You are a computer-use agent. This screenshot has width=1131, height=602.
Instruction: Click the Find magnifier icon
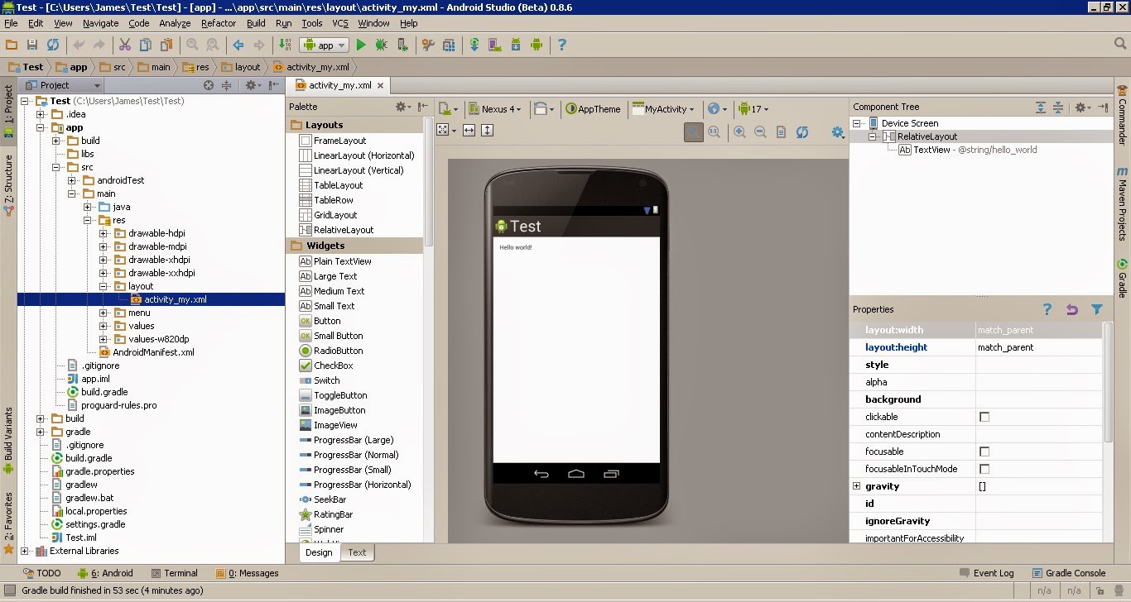pos(192,45)
